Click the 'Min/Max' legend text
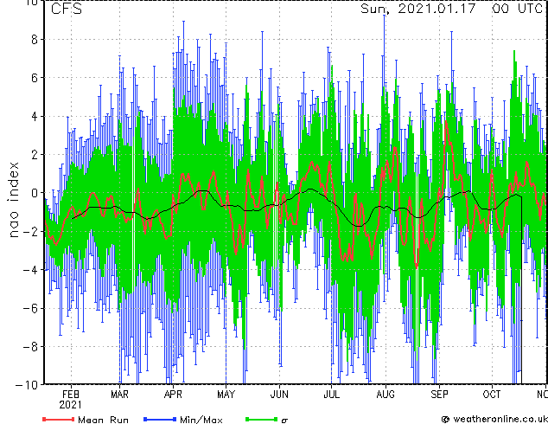 201,419
